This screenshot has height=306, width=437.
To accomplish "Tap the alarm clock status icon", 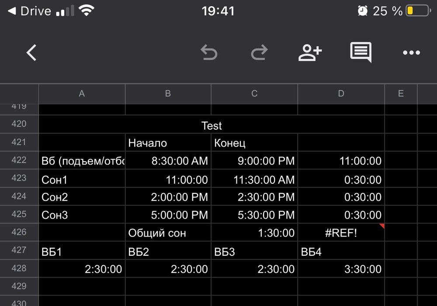I will click(x=362, y=11).
